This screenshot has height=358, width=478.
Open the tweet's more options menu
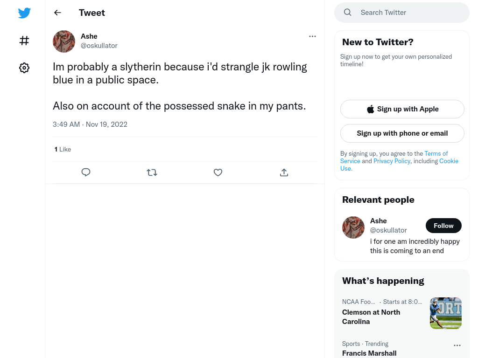[x=312, y=36]
